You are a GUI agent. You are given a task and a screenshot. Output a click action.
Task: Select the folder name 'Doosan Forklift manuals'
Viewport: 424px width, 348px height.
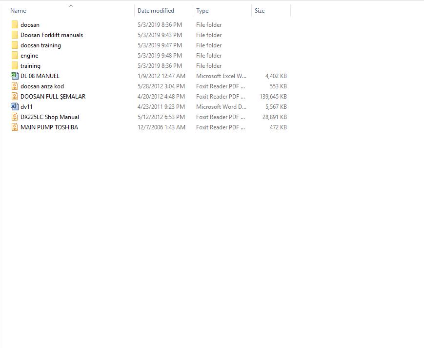click(x=52, y=35)
